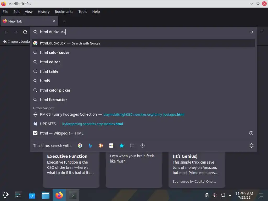Open Discover software store from taskbar
Image resolution: width=268 pixels, height=201 pixels.
click(32, 195)
